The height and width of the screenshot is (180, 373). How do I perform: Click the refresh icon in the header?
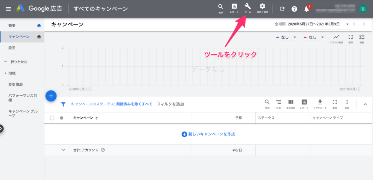[282, 9]
